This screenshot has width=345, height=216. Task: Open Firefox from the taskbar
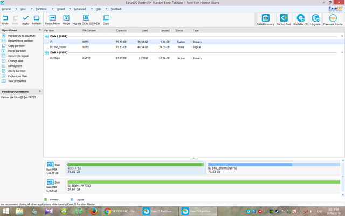93,211
